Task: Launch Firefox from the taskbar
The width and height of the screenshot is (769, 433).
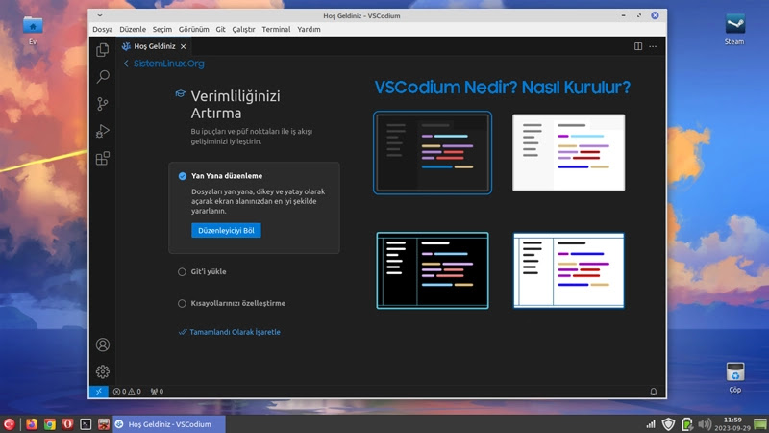Action: [x=32, y=424]
